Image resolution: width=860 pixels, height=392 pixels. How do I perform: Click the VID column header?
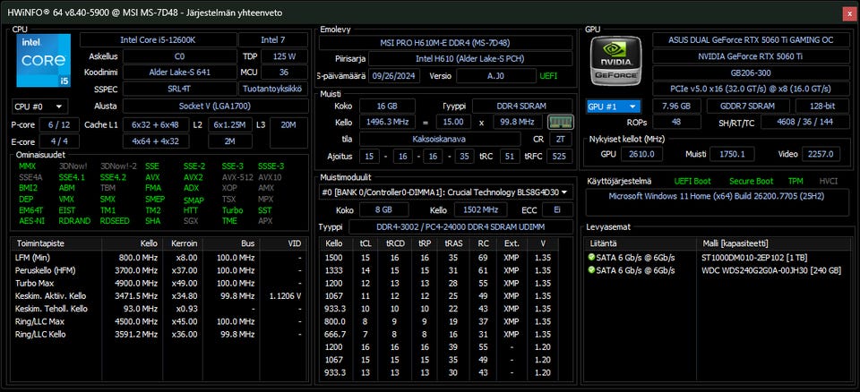[x=284, y=243]
